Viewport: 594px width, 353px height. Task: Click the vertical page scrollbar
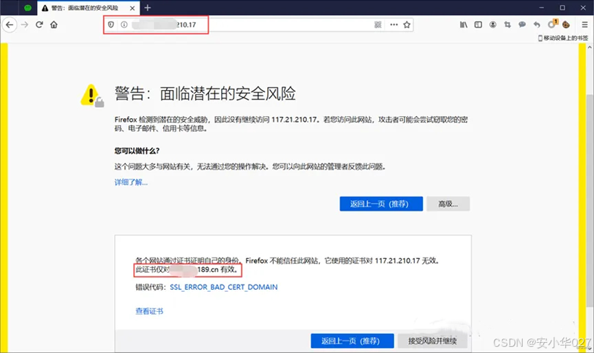[x=589, y=199]
